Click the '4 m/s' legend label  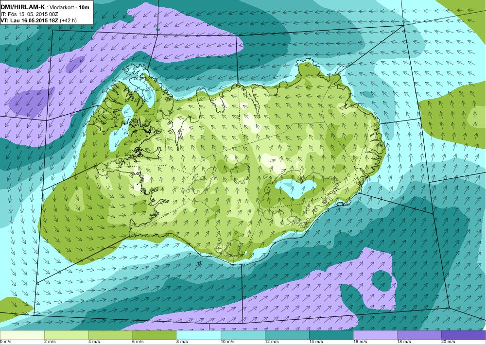click(95, 342)
